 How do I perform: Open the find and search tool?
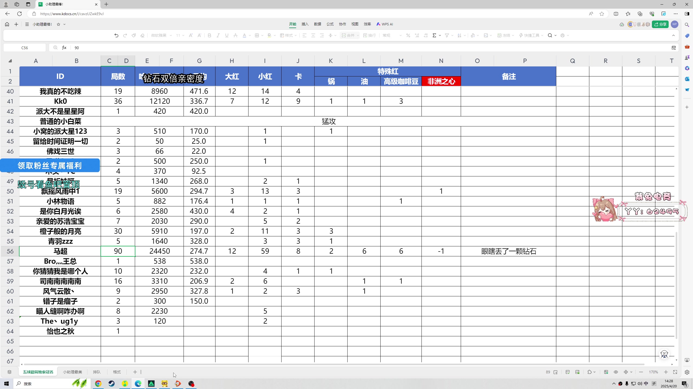tap(550, 35)
